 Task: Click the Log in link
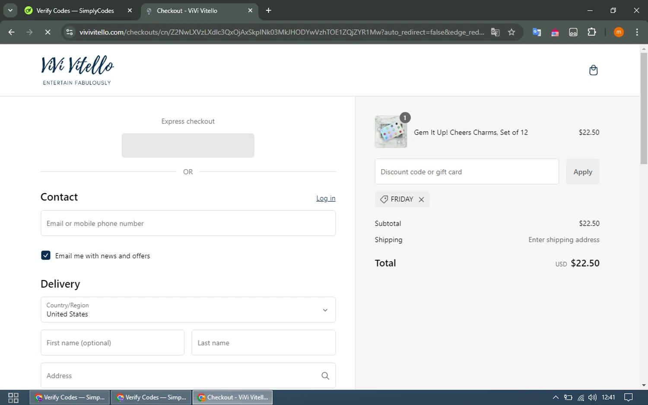point(326,198)
